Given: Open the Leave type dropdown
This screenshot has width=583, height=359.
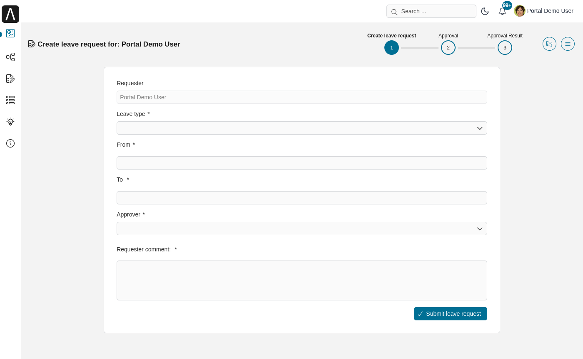Looking at the screenshot, I should tap(302, 128).
